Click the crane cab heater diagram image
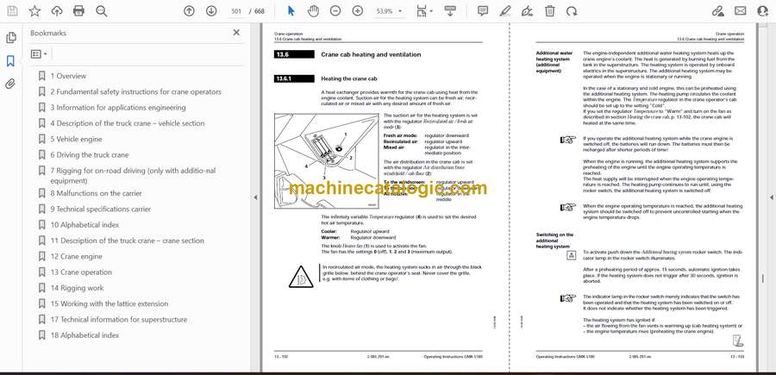 pos(327,161)
